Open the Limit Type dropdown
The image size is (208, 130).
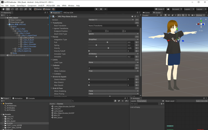coord(114,62)
